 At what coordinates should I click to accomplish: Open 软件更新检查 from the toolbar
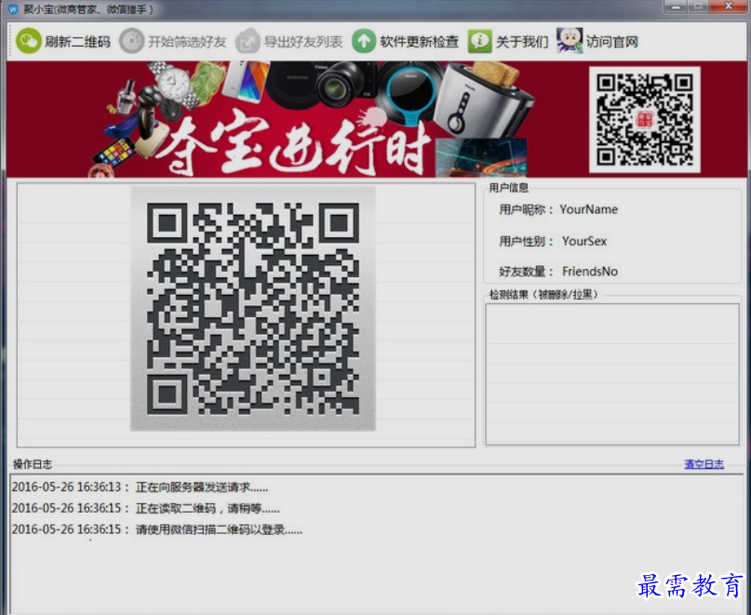(x=420, y=42)
